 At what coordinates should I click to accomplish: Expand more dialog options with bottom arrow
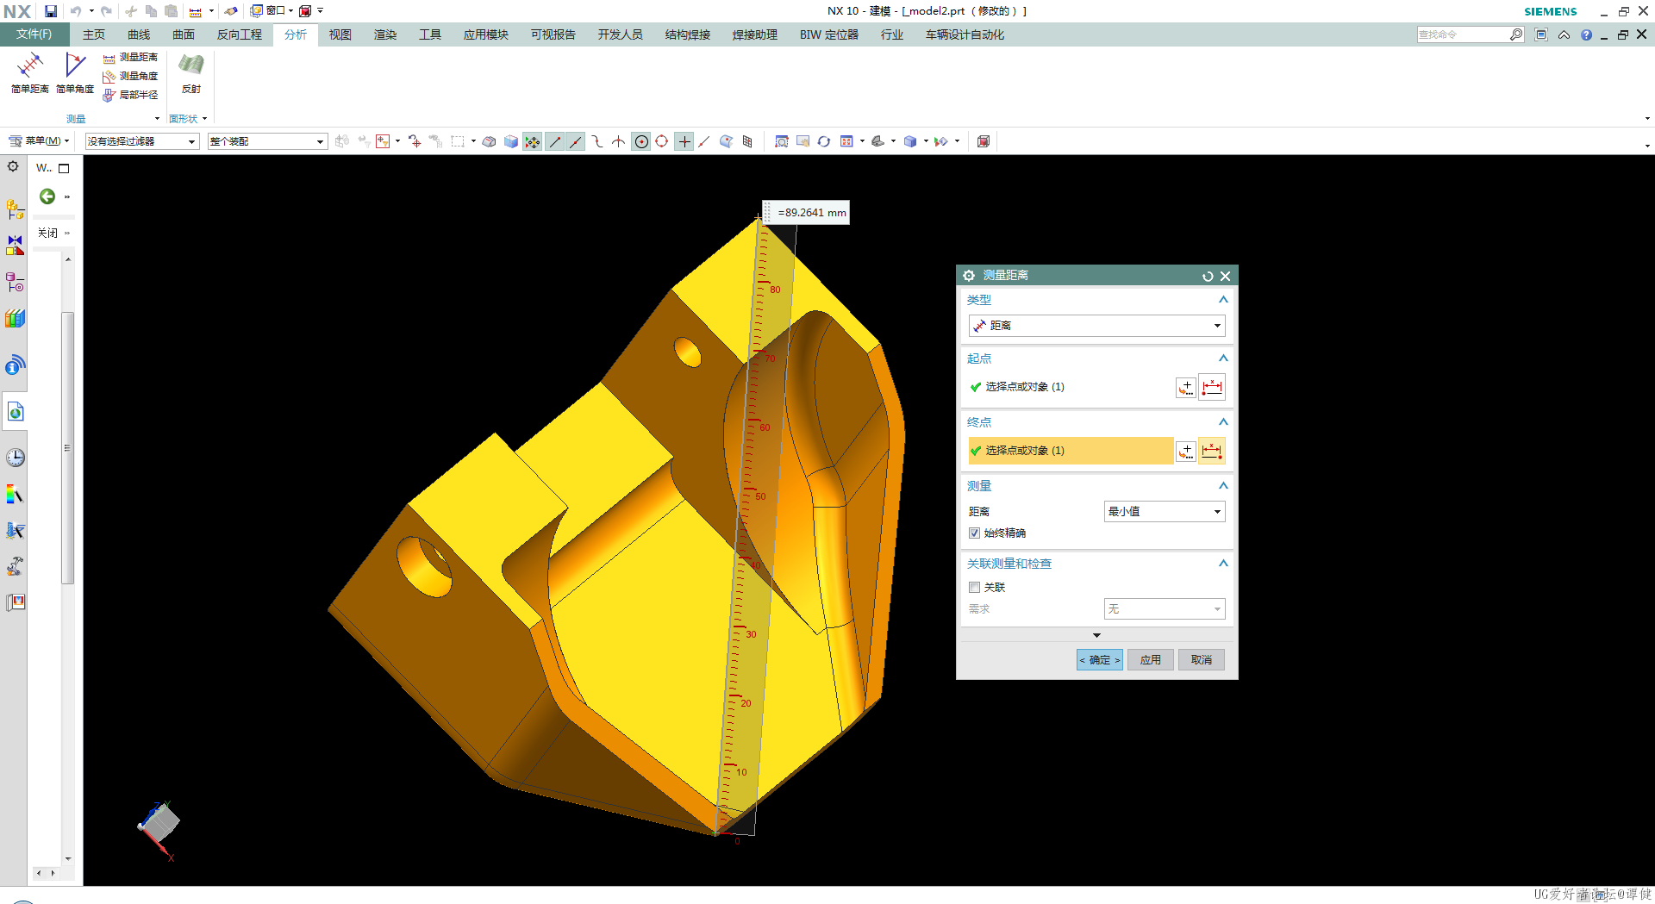(x=1096, y=635)
